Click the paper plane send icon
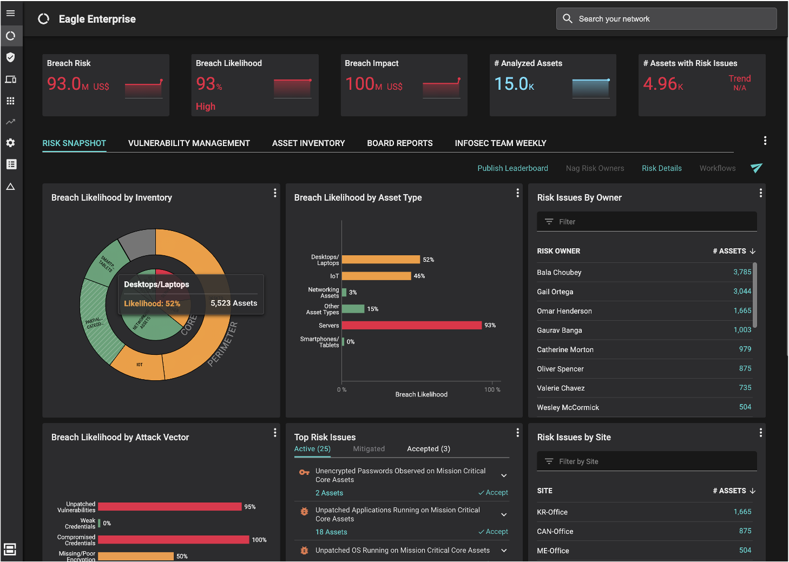789x562 pixels. pos(756,168)
